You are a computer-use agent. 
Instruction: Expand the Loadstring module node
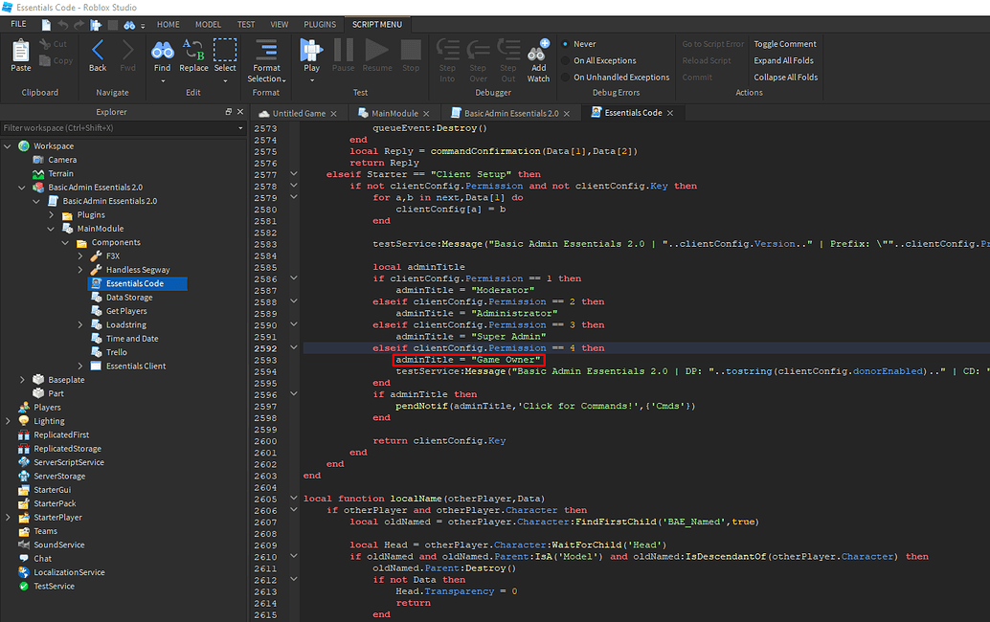click(80, 325)
